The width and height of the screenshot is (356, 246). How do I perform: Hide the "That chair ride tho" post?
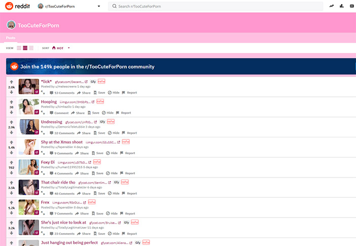click(114, 193)
